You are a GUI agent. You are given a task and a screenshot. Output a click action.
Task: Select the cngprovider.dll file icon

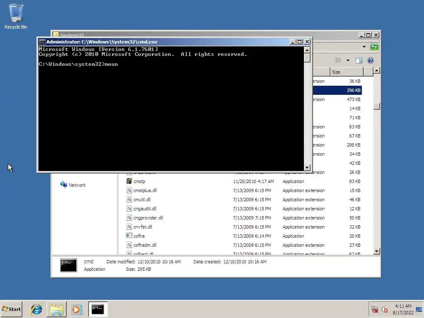[129, 218]
